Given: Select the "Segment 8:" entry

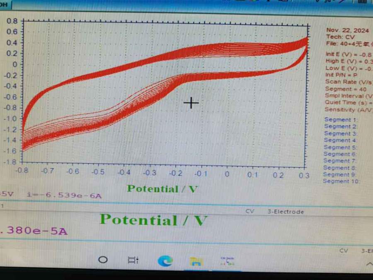Looking at the screenshot, I should [339, 168].
